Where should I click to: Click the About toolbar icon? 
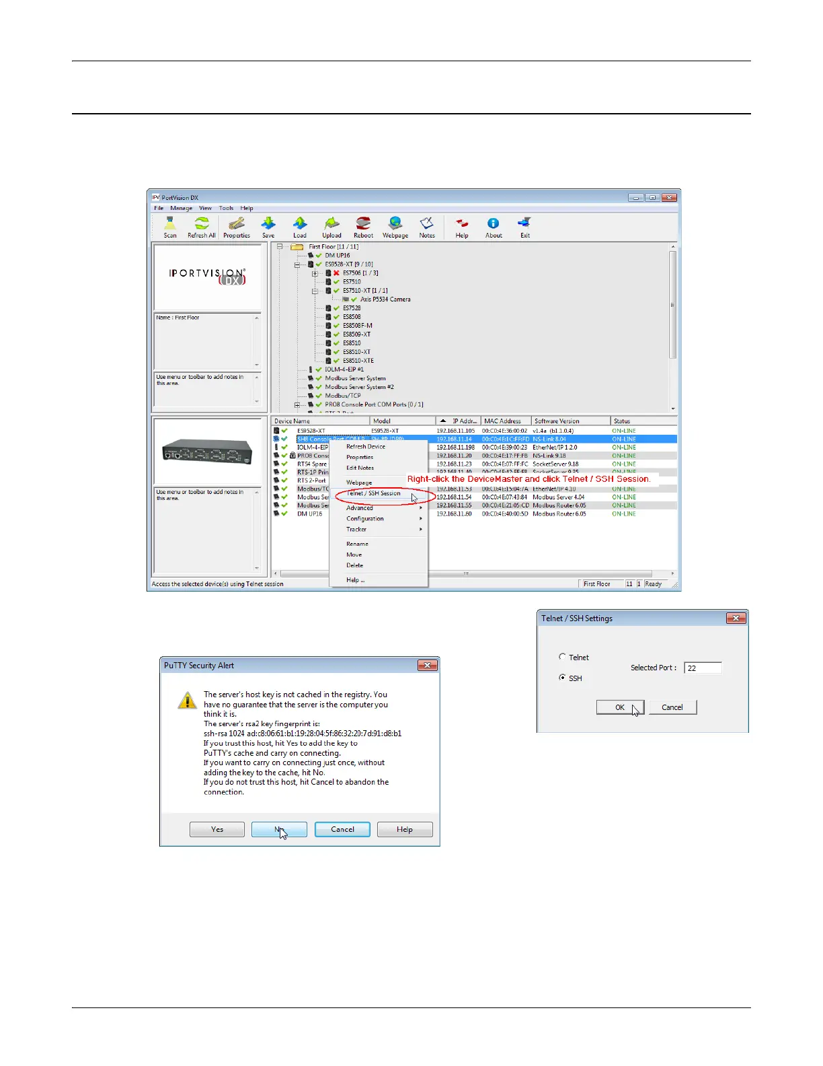point(494,223)
